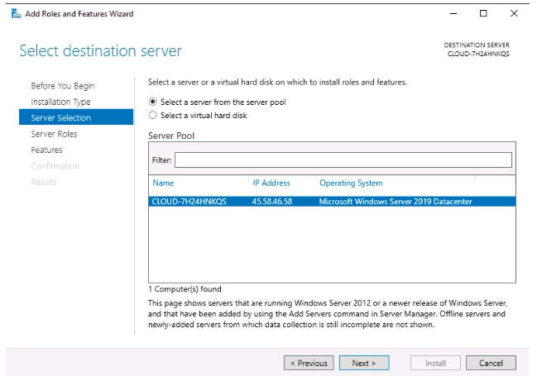
Task: Sort server pool by Name column
Action: tap(163, 183)
